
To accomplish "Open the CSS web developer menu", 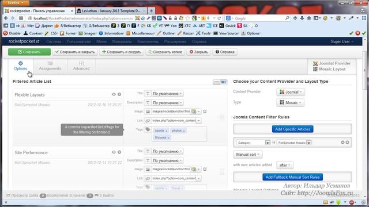I will 51,33.
